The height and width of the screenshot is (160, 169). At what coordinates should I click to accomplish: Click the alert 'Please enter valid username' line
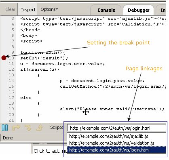coord(112,109)
